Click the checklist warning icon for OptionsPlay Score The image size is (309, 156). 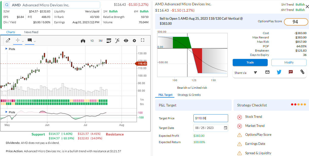240,135
